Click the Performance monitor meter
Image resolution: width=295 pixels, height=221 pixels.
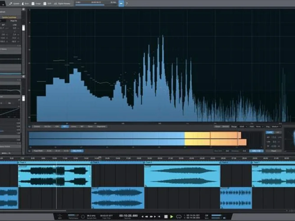[73, 216]
